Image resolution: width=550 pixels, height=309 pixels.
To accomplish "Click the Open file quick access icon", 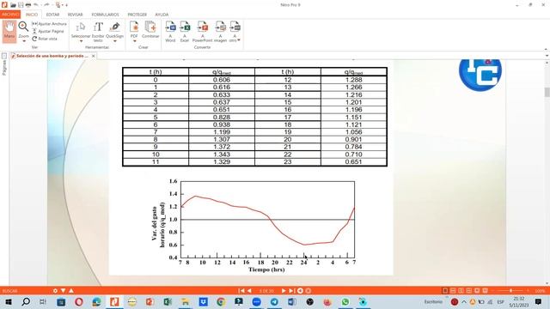I will (x=14, y=5).
